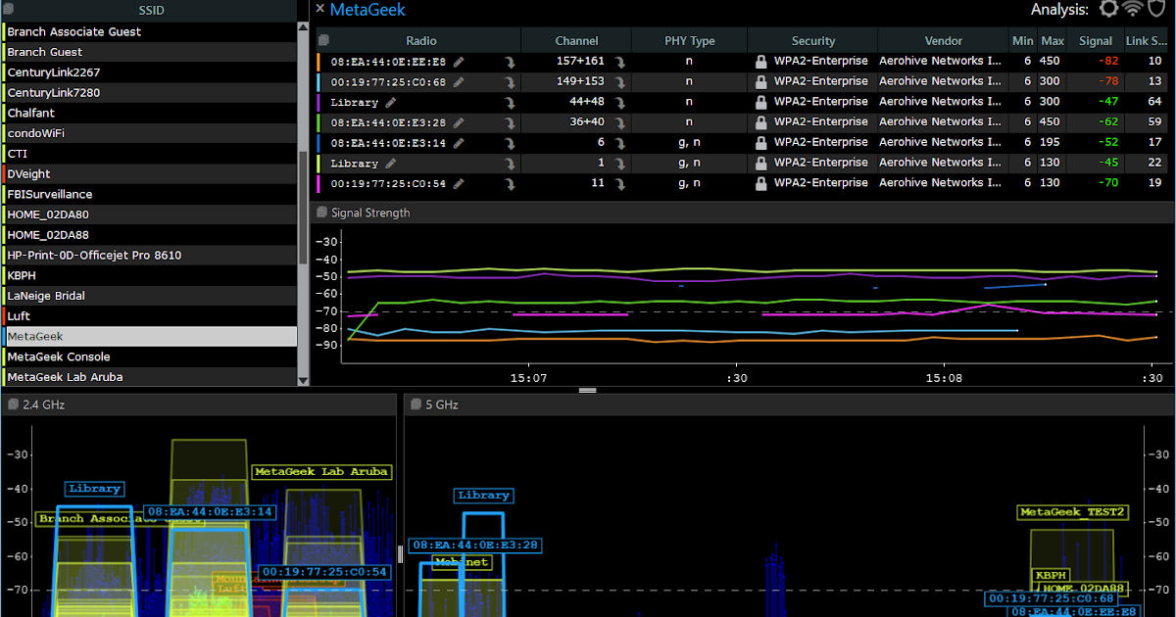
Task: Click the 00:19:77:25:C0:54 label in 2.4 GHz chart
Action: [324, 572]
